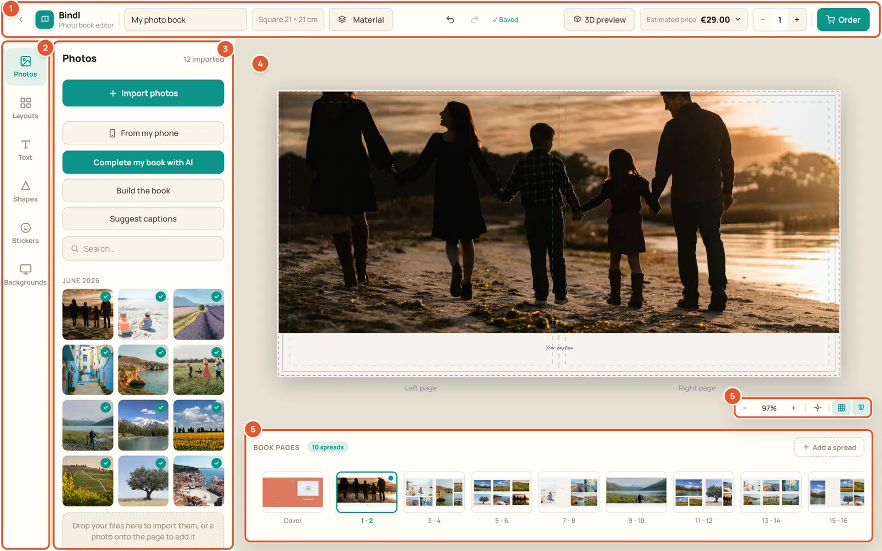Open spread 13 - 14 thumbnail
The width and height of the screenshot is (882, 551).
[x=771, y=492]
